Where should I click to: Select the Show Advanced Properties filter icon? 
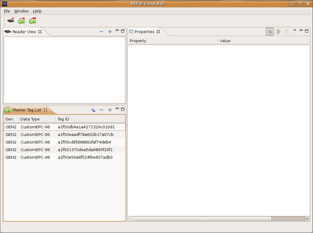[278, 31]
